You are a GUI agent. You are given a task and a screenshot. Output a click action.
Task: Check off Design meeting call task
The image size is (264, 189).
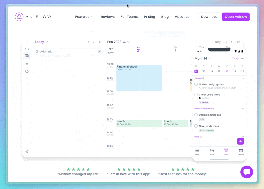pyautogui.click(x=196, y=115)
